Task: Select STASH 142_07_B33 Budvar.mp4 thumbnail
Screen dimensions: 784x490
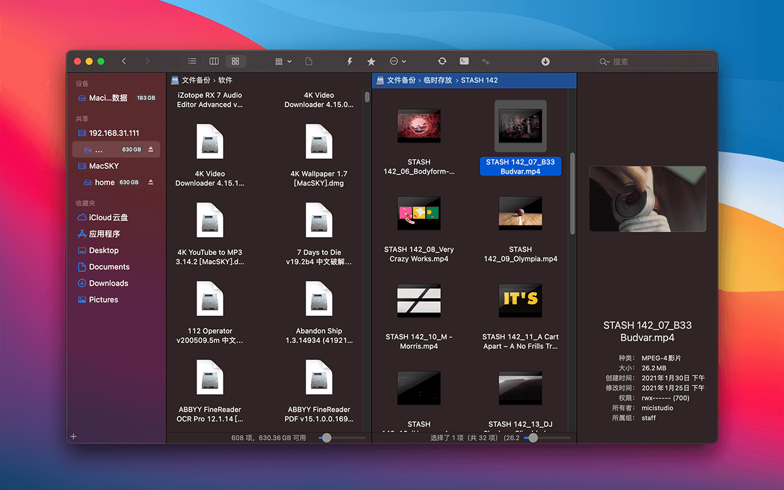Action: coord(520,125)
